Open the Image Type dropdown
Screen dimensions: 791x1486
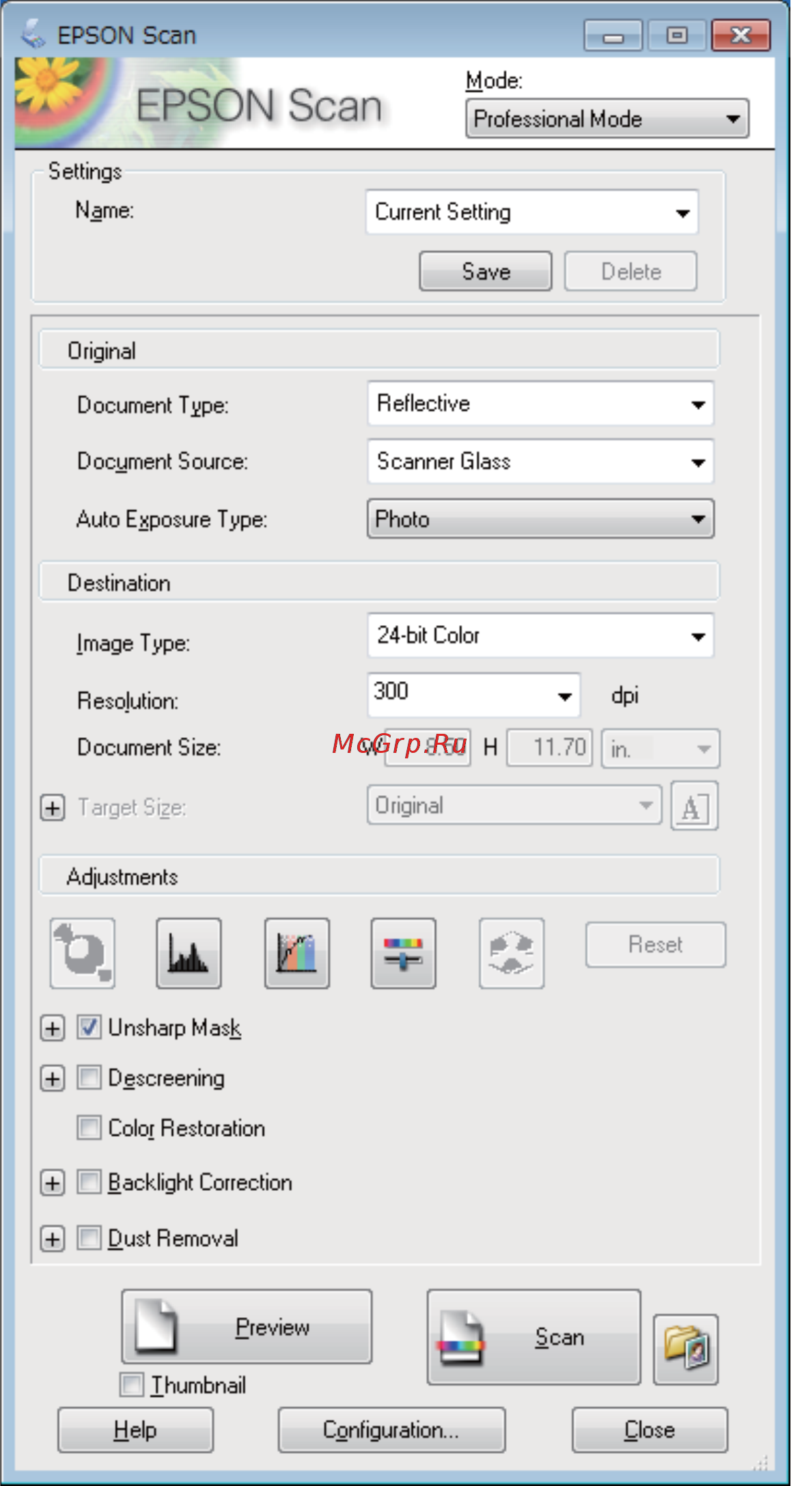tap(540, 635)
